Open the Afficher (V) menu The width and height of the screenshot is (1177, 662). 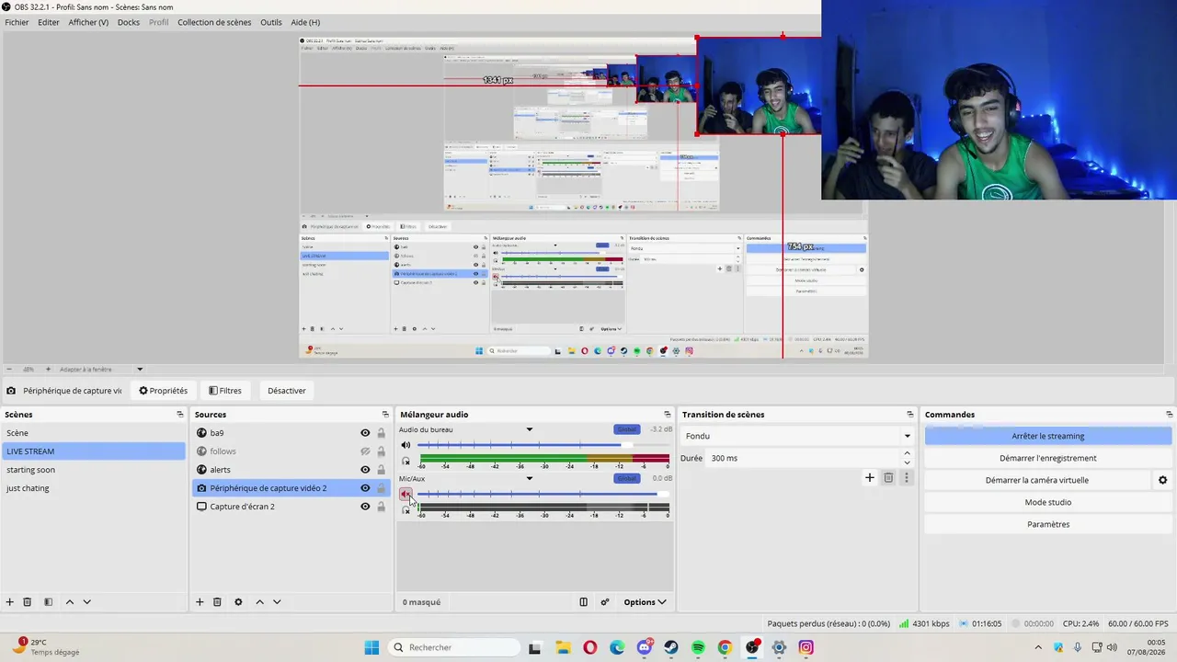pyautogui.click(x=88, y=22)
